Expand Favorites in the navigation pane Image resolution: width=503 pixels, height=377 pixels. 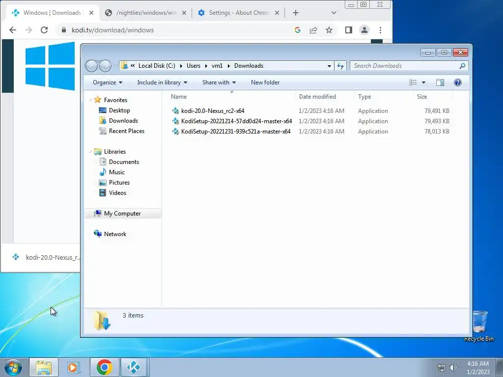pos(90,100)
